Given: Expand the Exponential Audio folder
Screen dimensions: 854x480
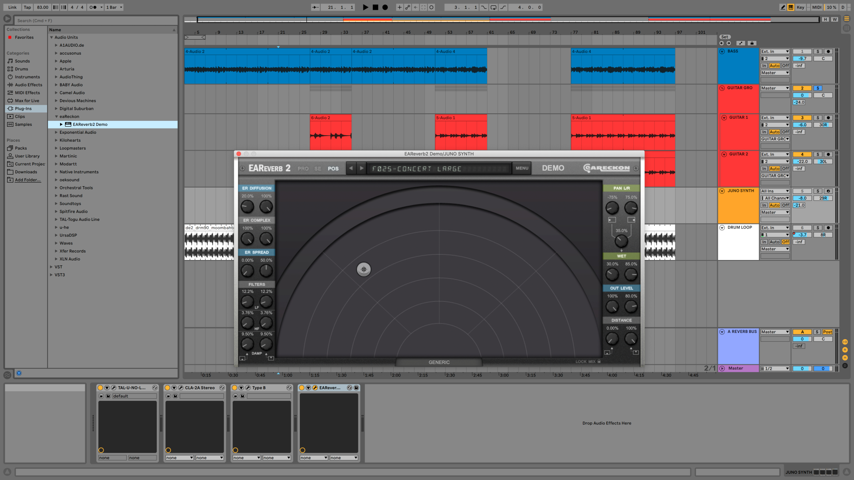Looking at the screenshot, I should click(56, 132).
